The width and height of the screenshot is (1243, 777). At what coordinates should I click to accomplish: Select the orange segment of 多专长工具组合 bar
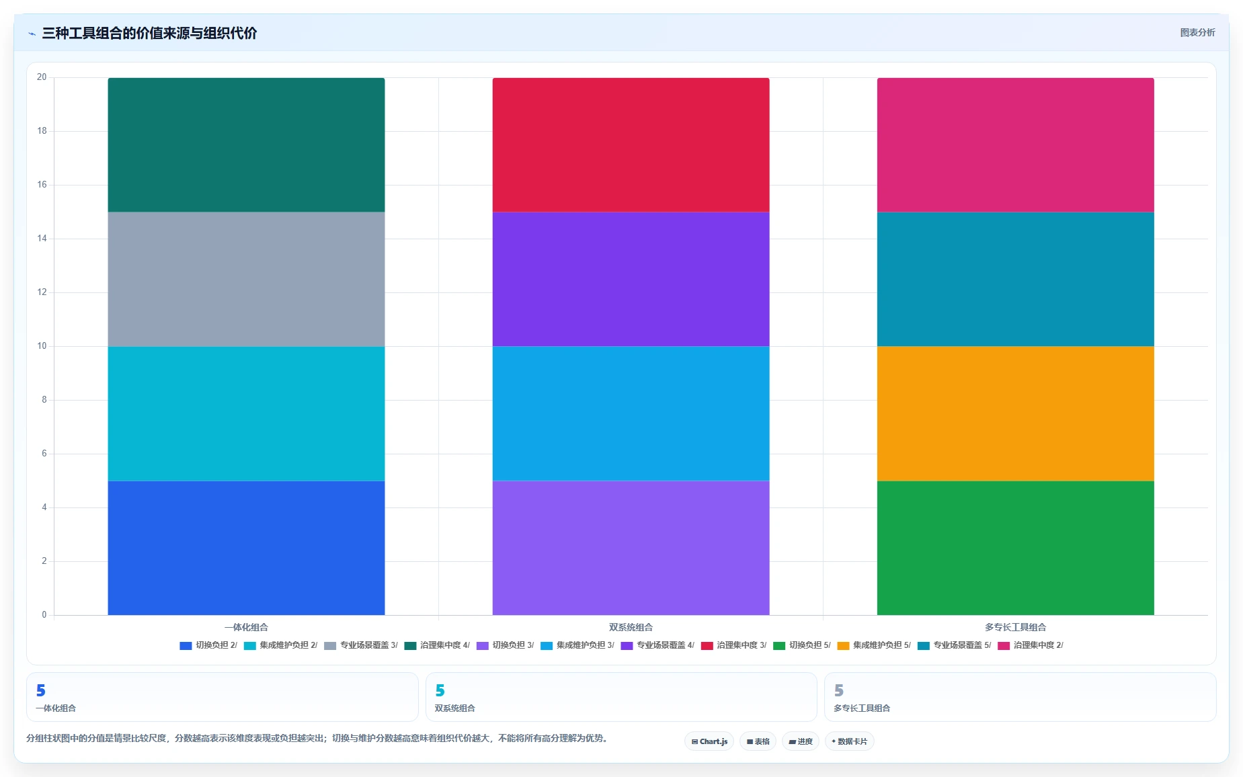1015,413
